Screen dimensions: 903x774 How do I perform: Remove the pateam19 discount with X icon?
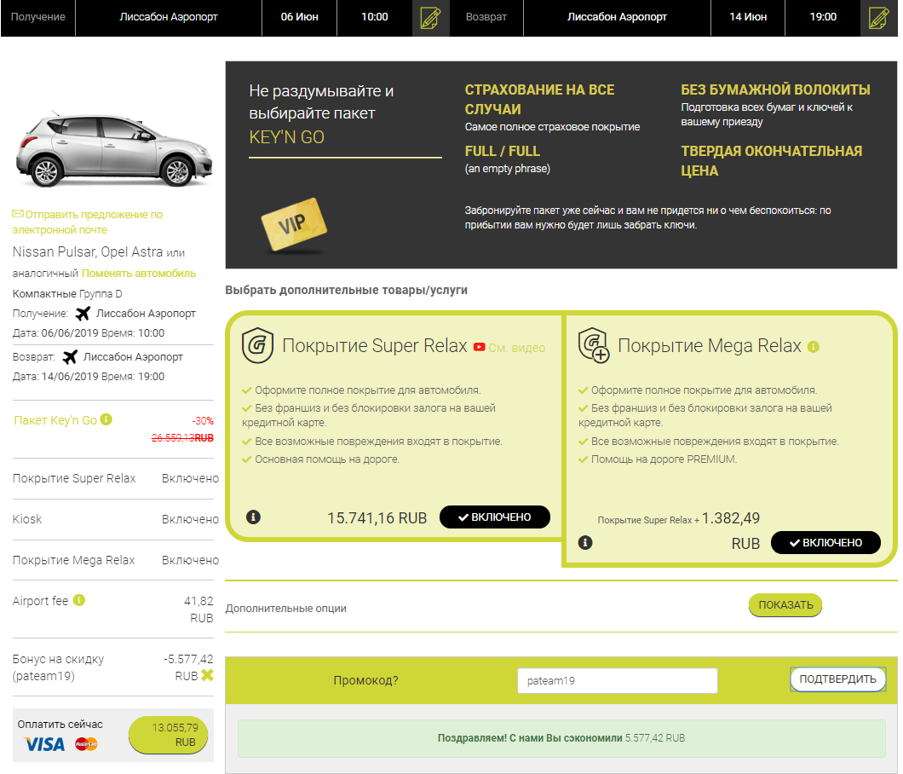coord(206,675)
